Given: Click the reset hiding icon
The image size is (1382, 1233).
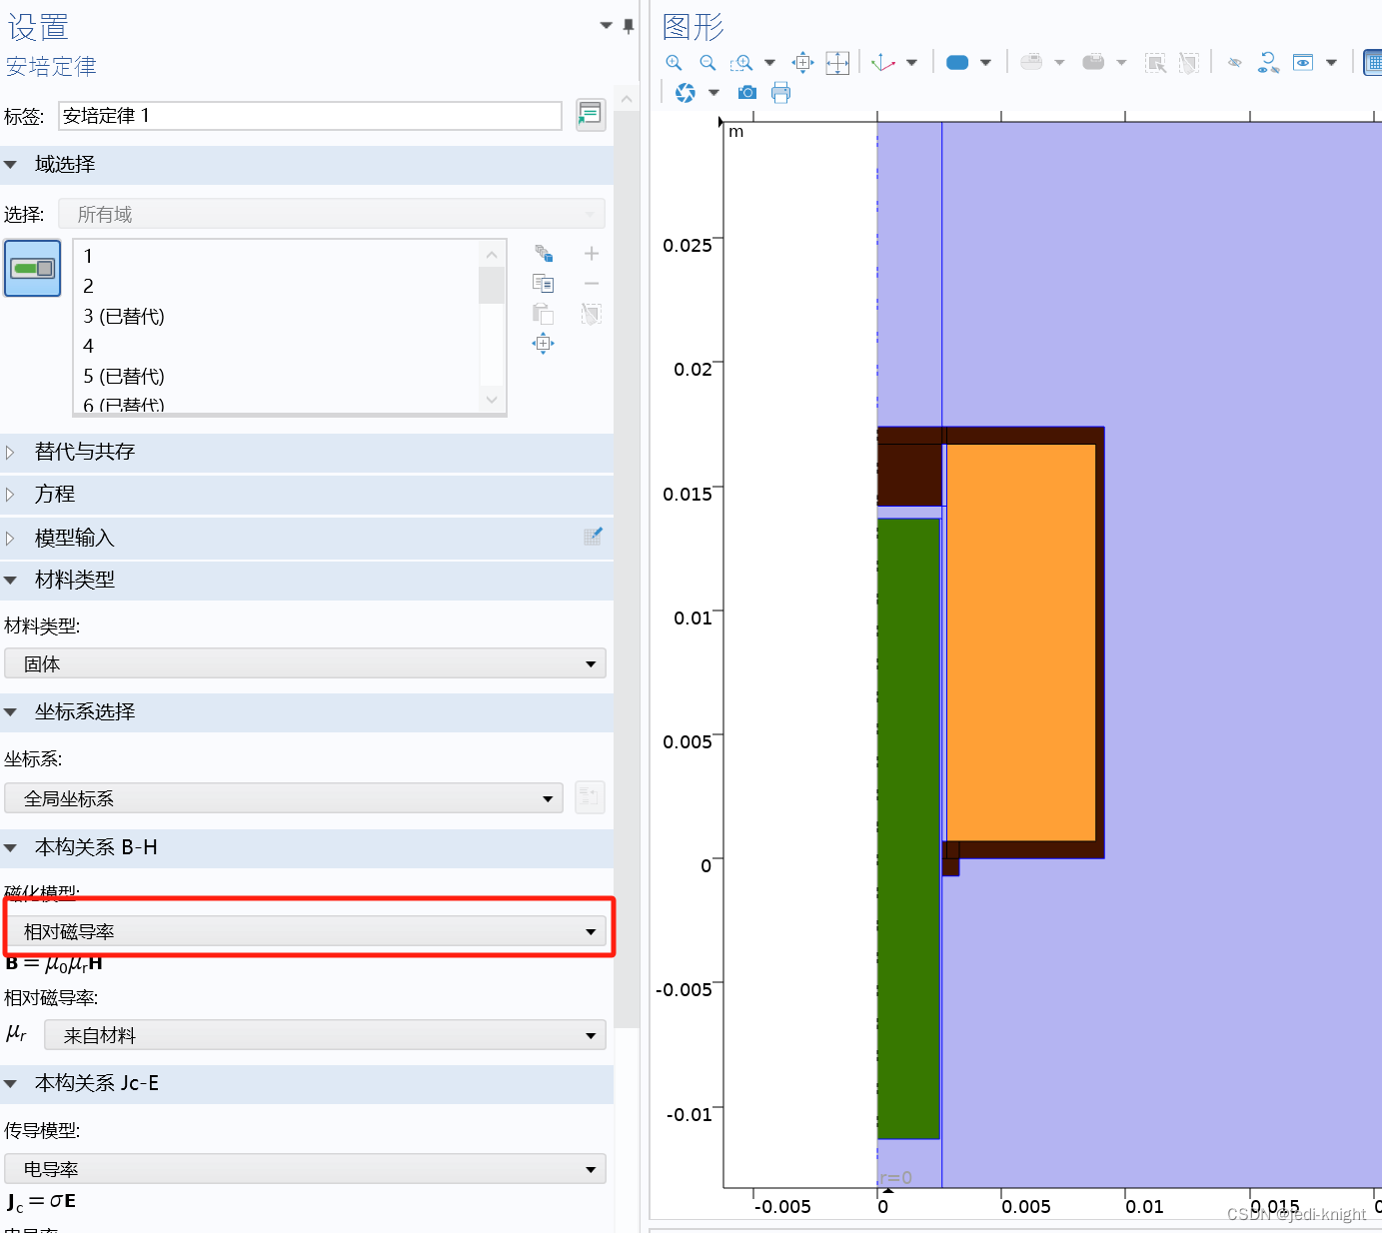Looking at the screenshot, I should (x=1268, y=63).
